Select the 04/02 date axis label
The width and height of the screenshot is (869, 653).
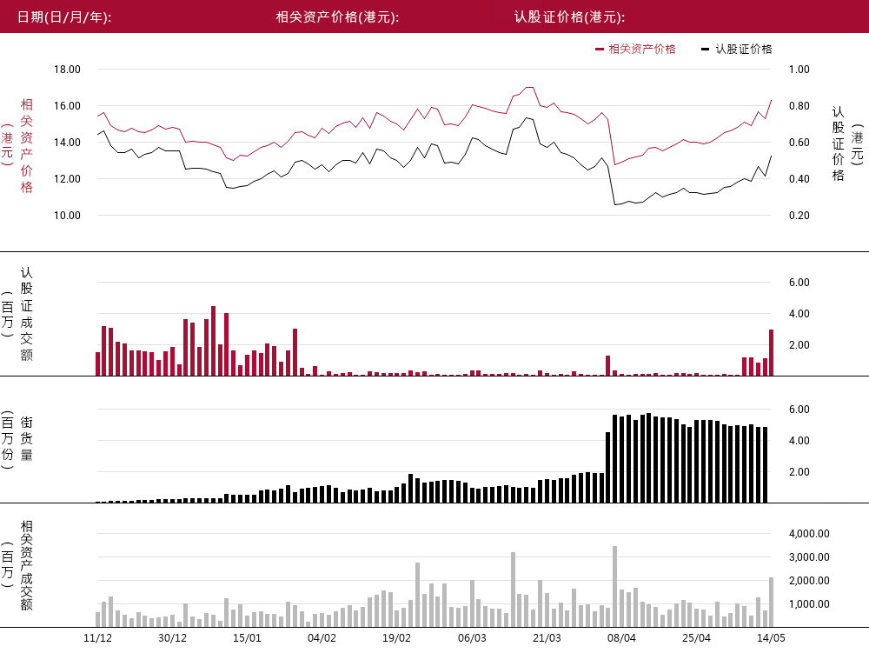[x=322, y=638]
